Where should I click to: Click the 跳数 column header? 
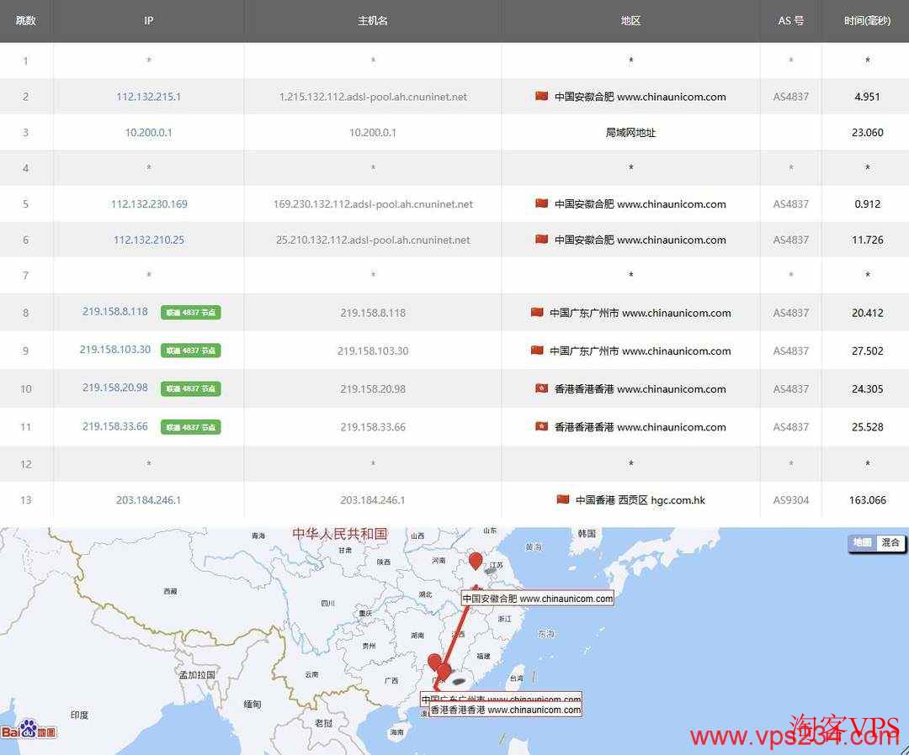coord(26,21)
